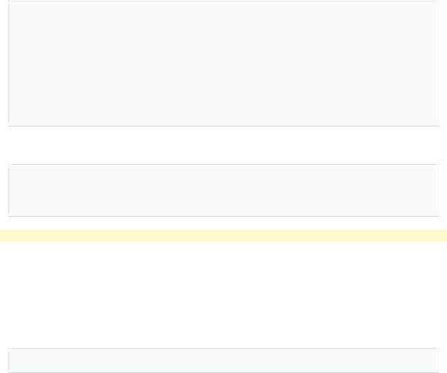Image resolution: width=447 pixels, height=373 pixels.
Task: Click inside the medium gray box in middle
Action: click(x=223, y=190)
